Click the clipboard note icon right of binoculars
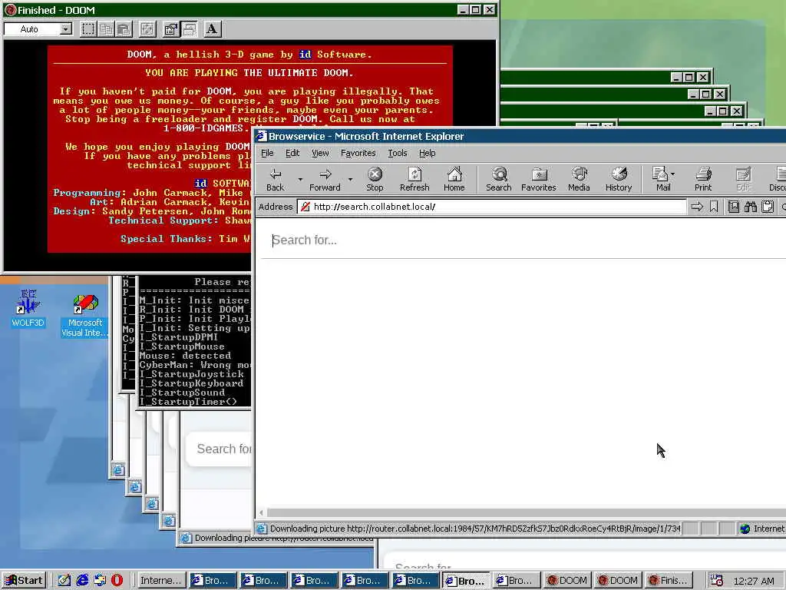Viewport: 786px width, 590px height. coord(768,207)
